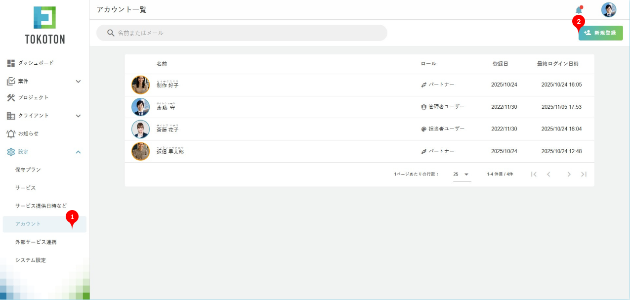This screenshot has height=300, width=630.
Task: Open the user profile avatar menu
Action: click(608, 10)
